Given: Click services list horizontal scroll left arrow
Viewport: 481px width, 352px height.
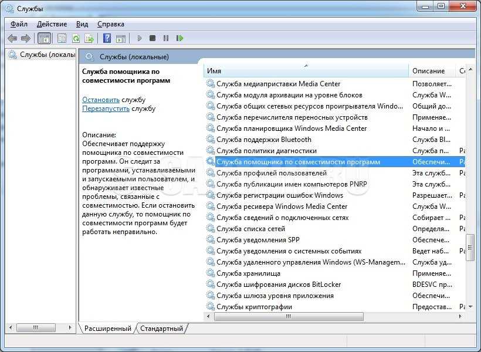Looking at the screenshot, I should [209, 316].
